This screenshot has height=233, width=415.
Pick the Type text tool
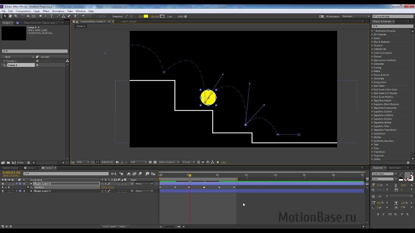(52, 16)
